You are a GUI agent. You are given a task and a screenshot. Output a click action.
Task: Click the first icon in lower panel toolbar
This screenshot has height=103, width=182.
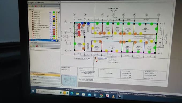(31, 46)
